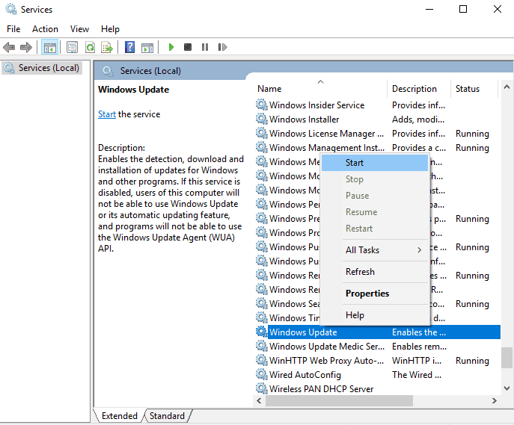Toggle Show/Hide Console Tree icon

[x=50, y=48]
